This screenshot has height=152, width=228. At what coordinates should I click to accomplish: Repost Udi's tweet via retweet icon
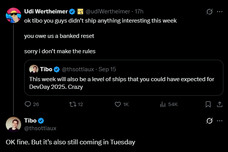coord(73,104)
